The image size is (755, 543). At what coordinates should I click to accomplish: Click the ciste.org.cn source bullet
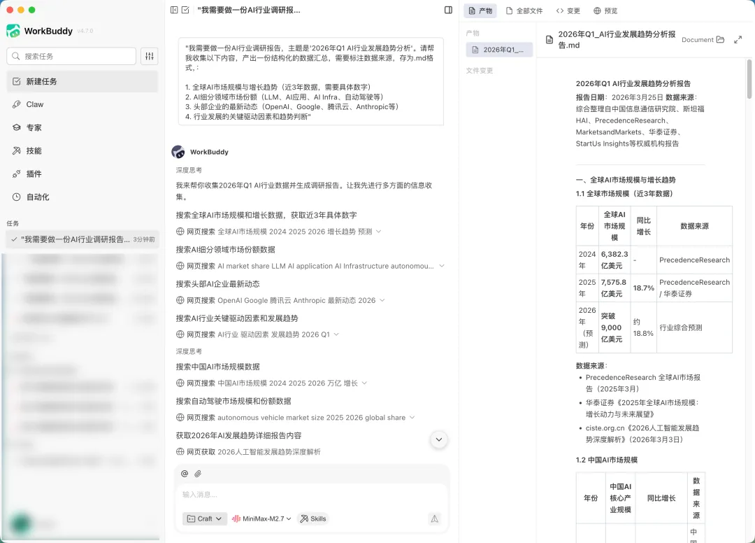click(642, 434)
